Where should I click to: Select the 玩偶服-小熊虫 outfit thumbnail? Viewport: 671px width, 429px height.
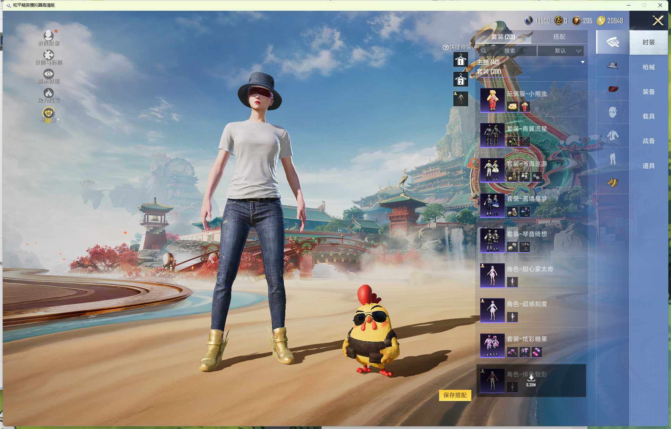(x=492, y=100)
